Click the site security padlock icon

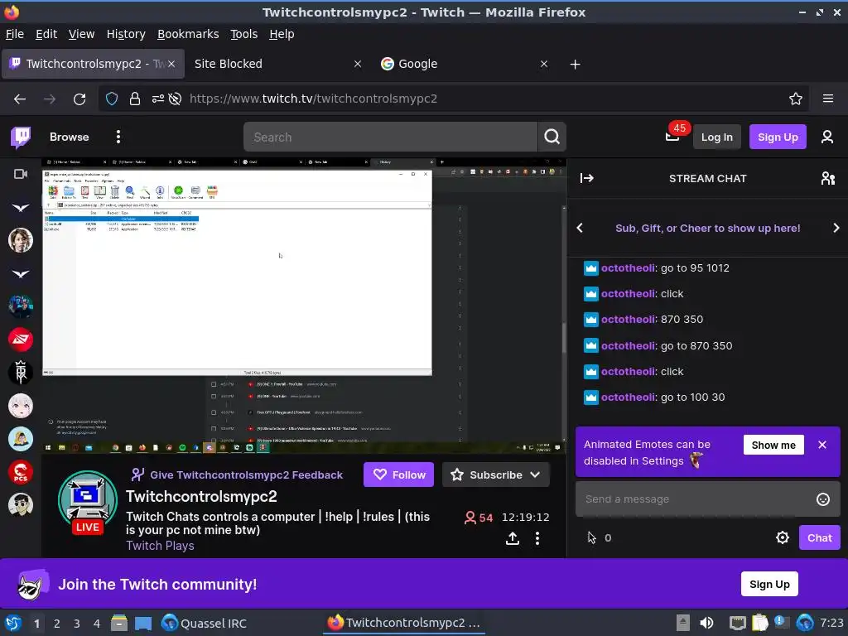tap(135, 99)
